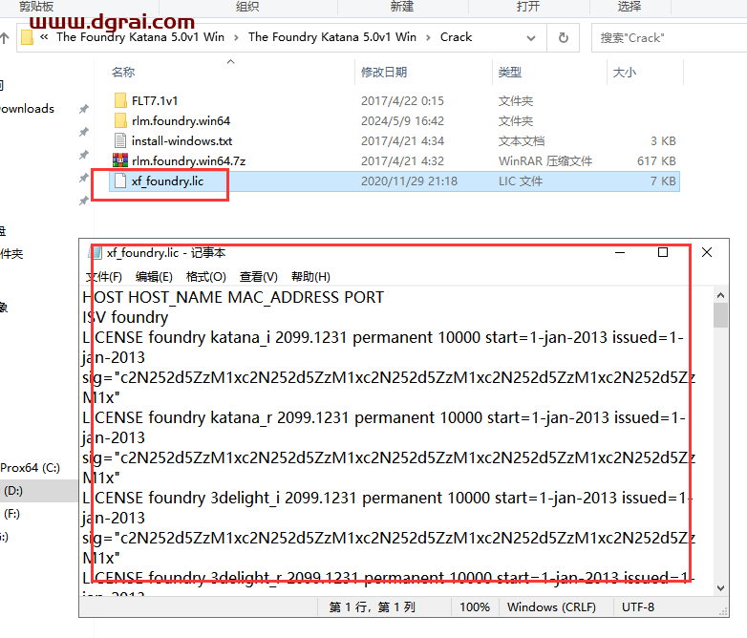Image resolution: width=747 pixels, height=638 pixels.
Task: Click the 组织 ribbon group label
Action: [247, 6]
